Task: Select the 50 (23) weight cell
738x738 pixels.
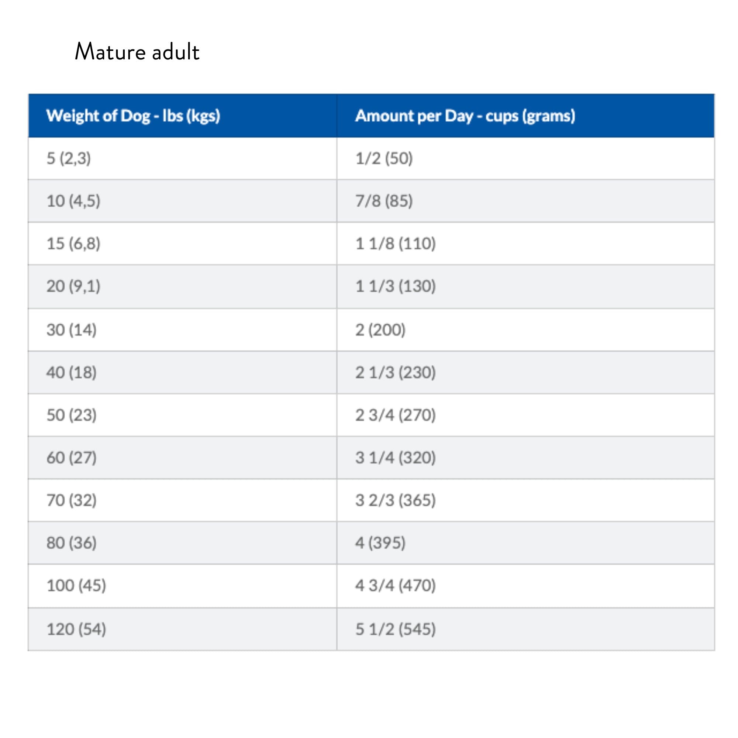Action: tap(72, 415)
